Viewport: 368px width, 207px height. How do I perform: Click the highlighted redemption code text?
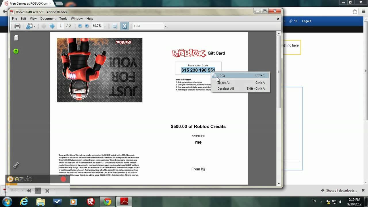coord(198,70)
